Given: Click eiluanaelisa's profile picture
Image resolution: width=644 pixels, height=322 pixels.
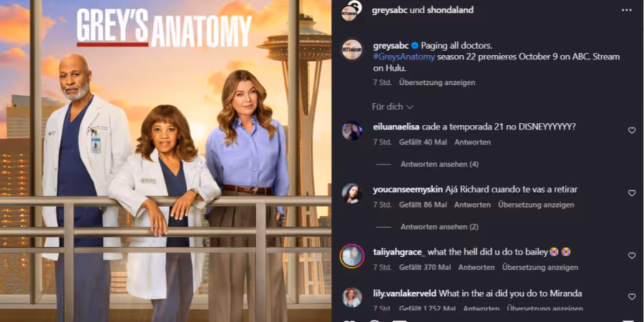Looking at the screenshot, I should tap(352, 131).
